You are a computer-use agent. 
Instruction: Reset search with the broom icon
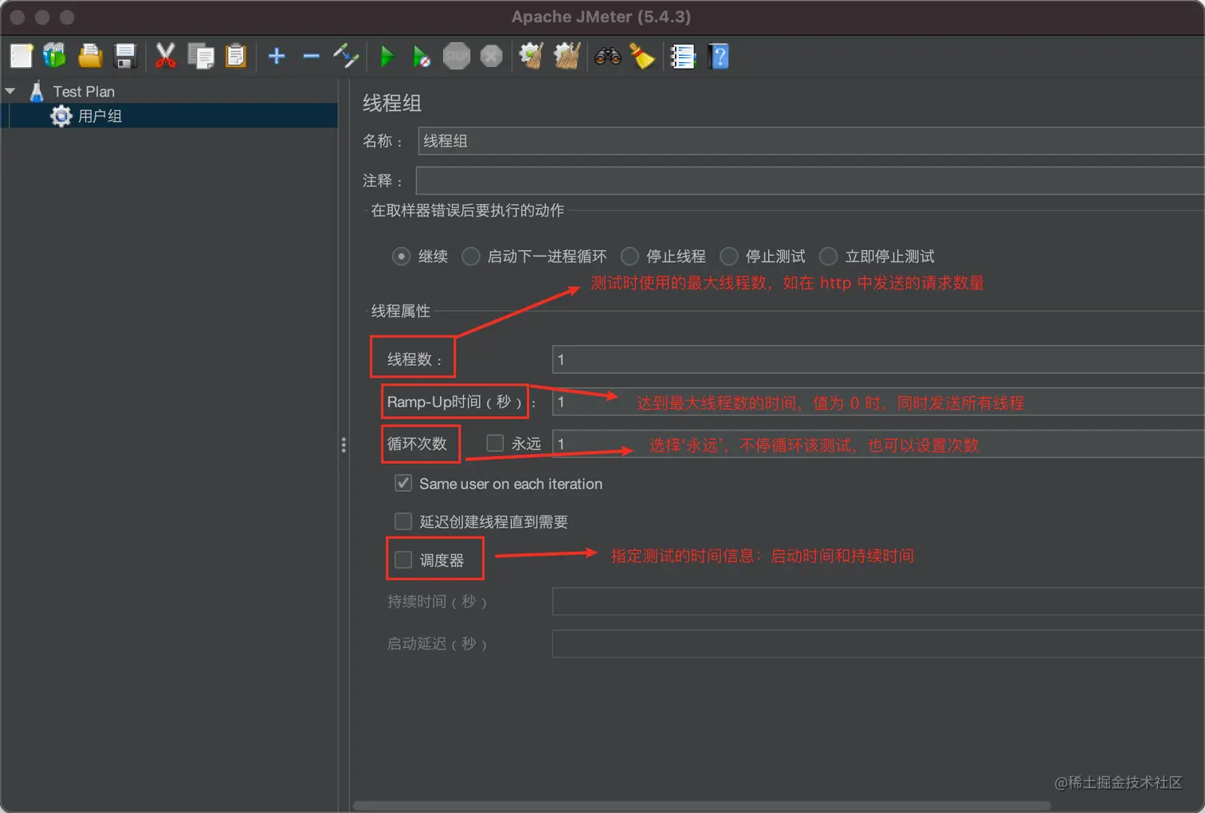pyautogui.click(x=642, y=56)
